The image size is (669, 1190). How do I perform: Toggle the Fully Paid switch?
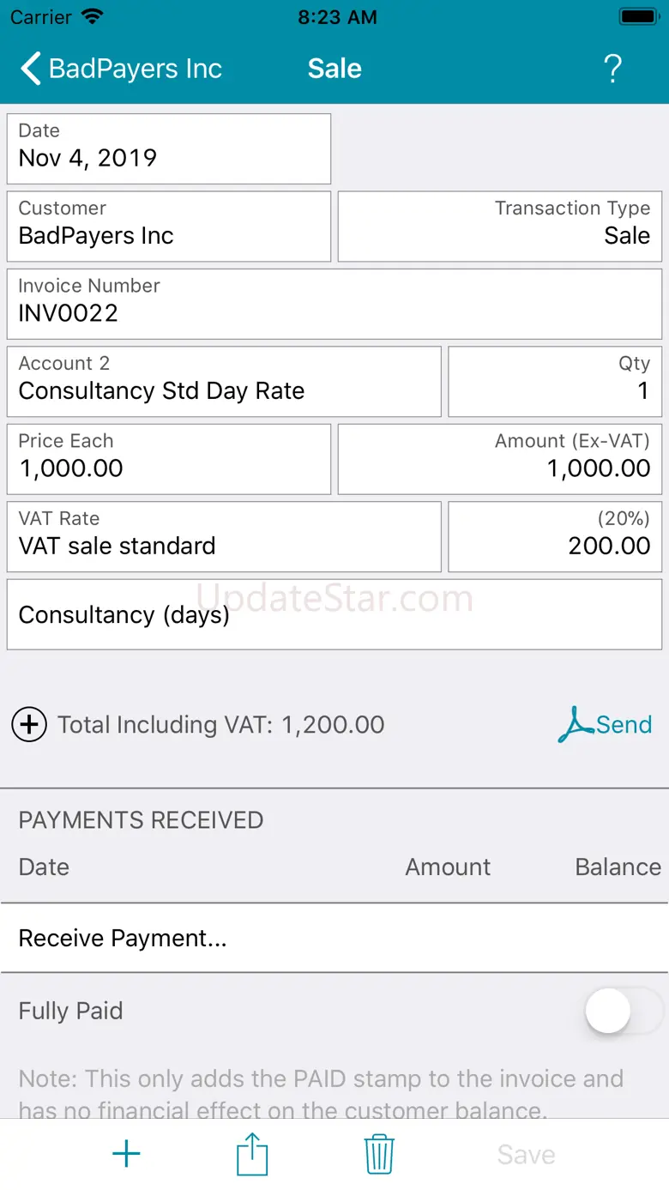tap(624, 1011)
